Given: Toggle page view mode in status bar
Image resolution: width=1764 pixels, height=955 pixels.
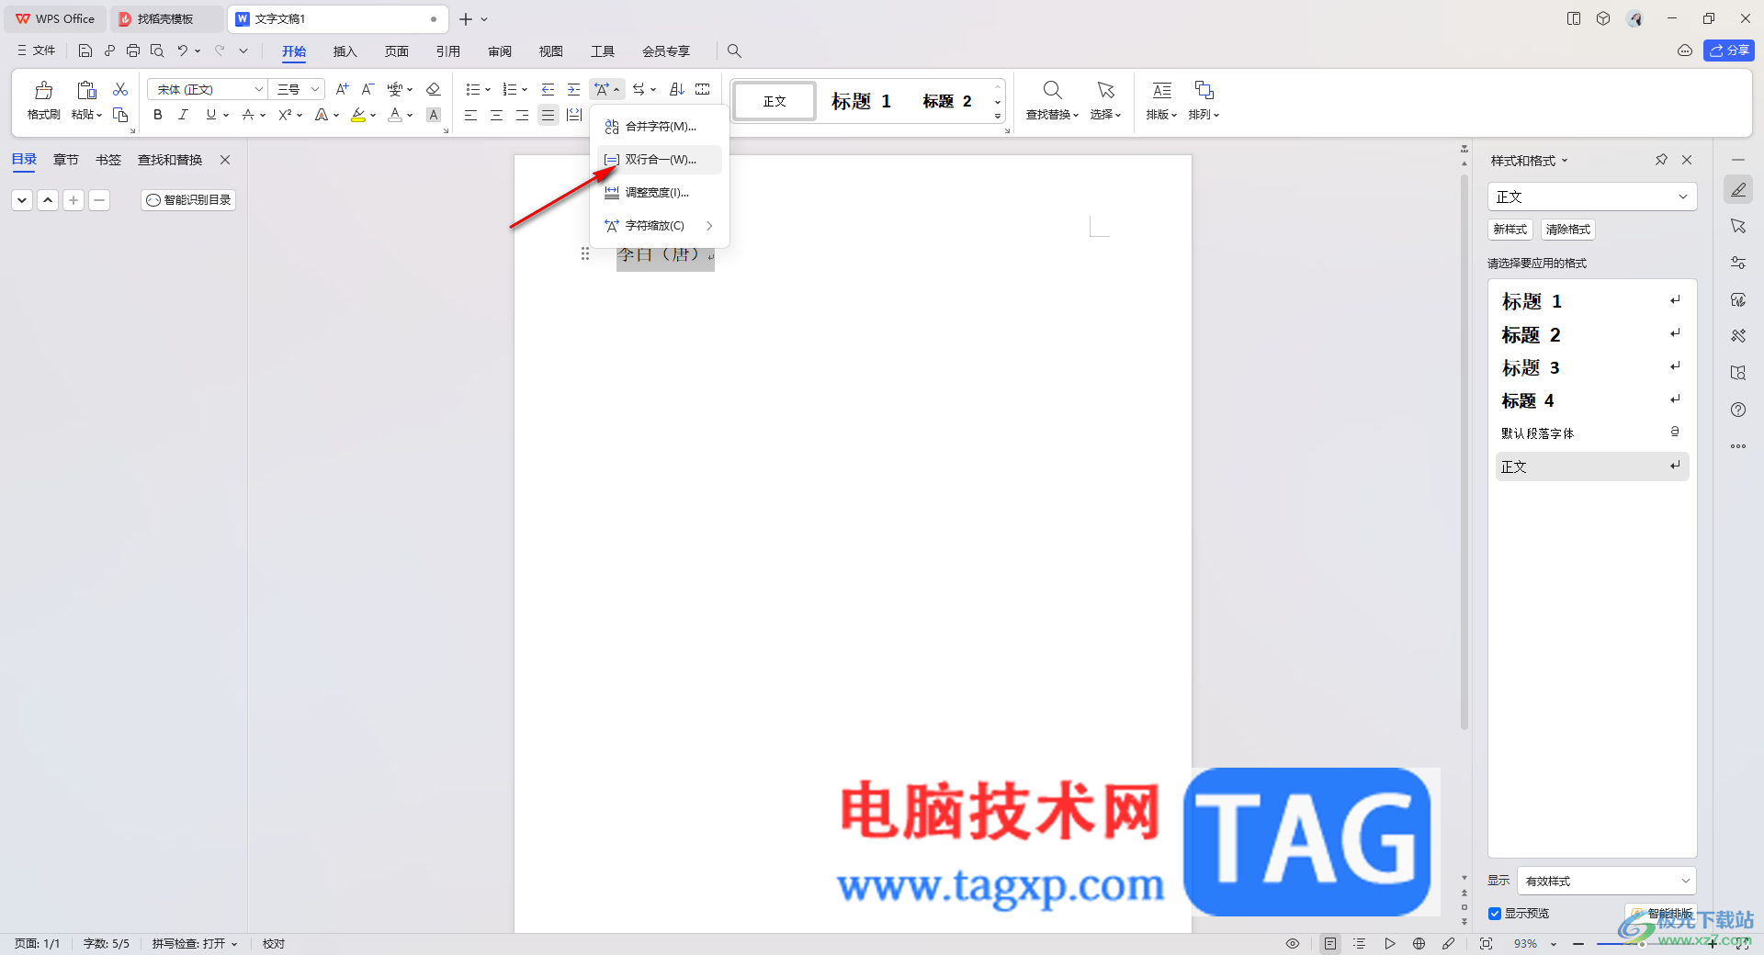Looking at the screenshot, I should click(x=1330, y=944).
